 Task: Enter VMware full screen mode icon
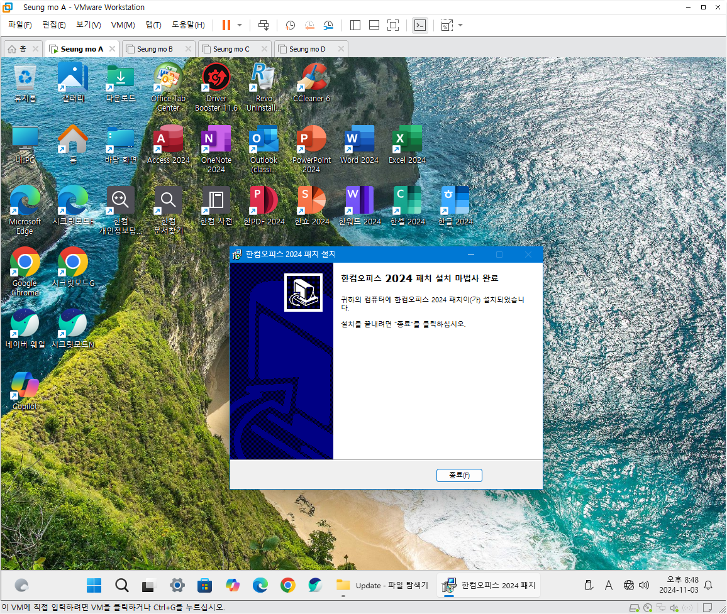[392, 25]
